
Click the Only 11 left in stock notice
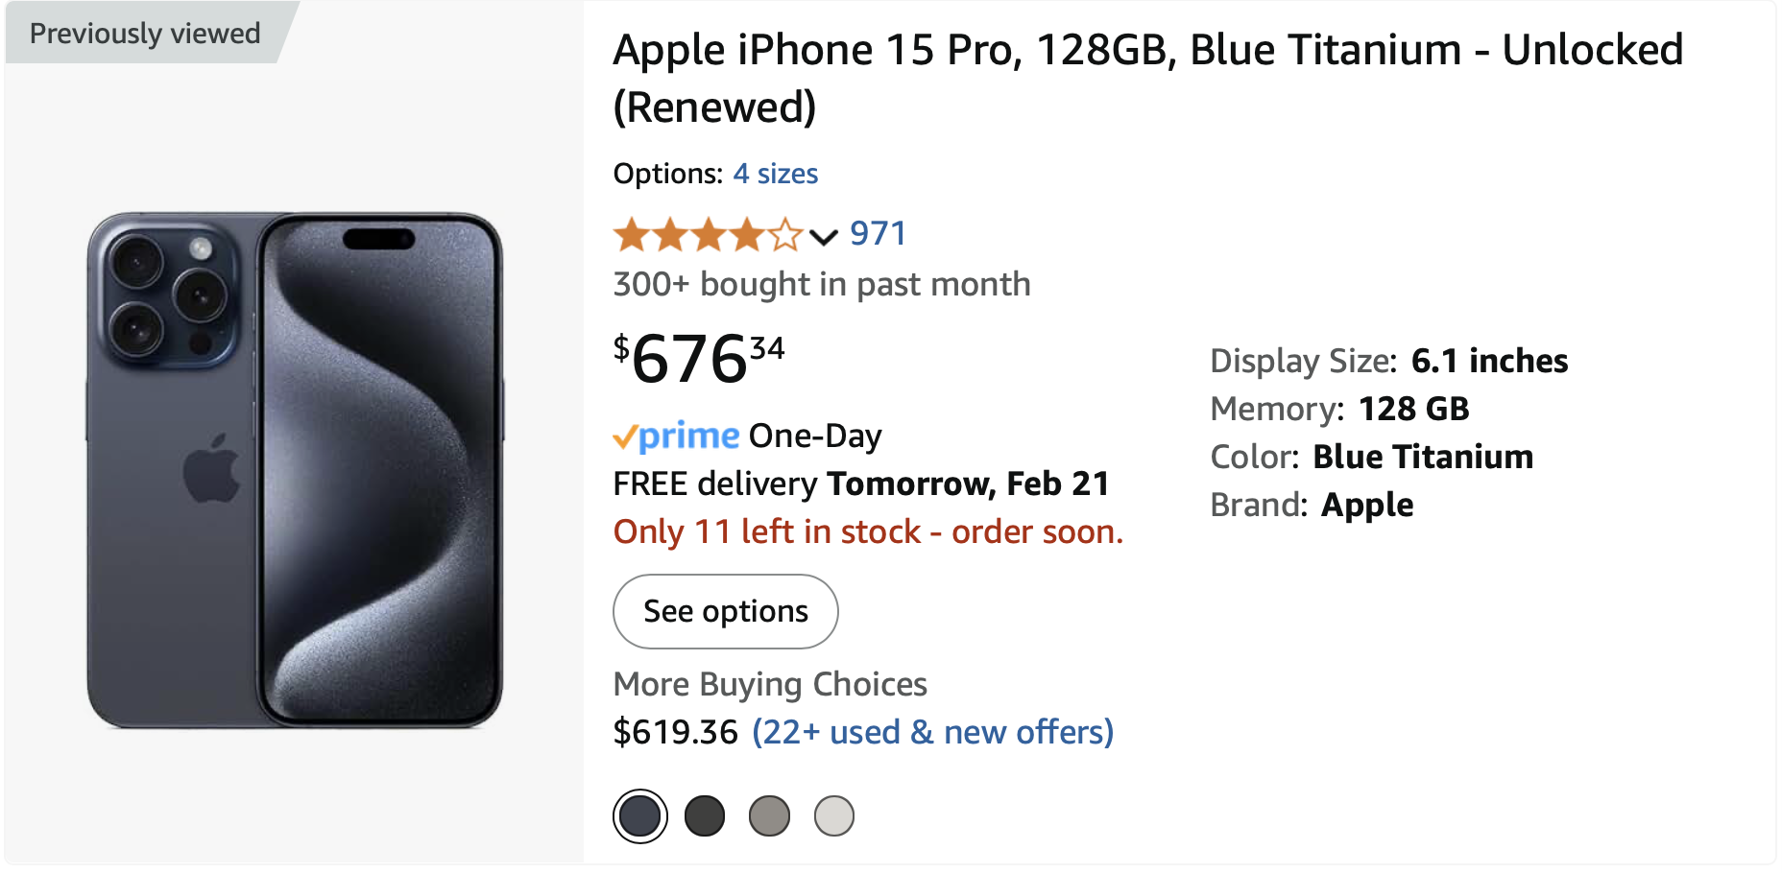point(868,532)
